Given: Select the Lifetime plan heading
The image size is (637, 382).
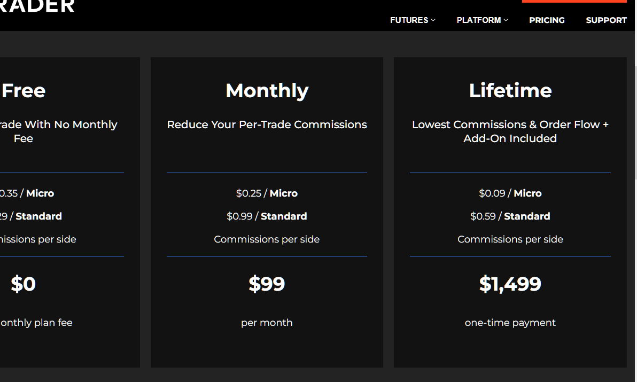Looking at the screenshot, I should (x=510, y=90).
